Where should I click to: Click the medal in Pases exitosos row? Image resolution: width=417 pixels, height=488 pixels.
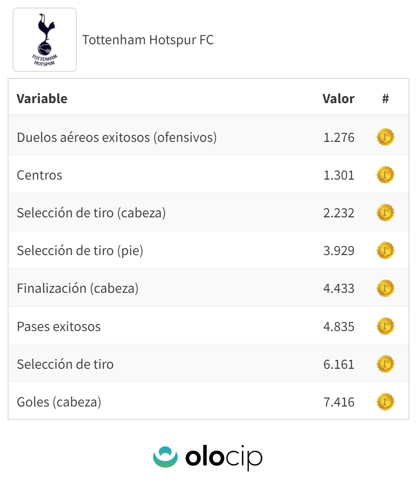pos(385,327)
